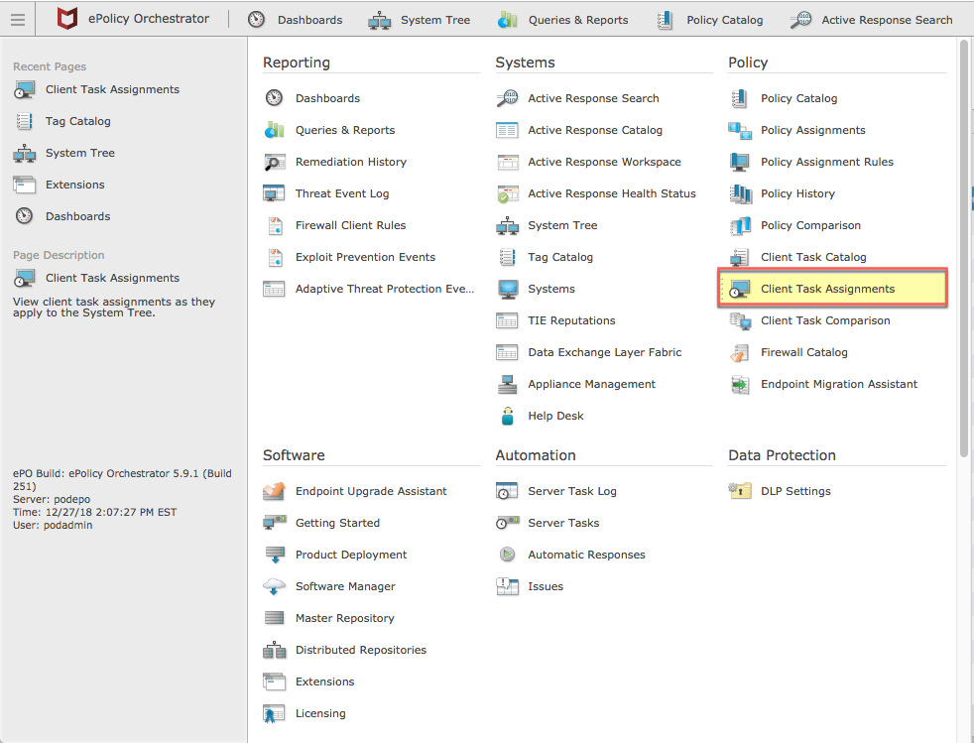Open Master Repository

coord(345,618)
